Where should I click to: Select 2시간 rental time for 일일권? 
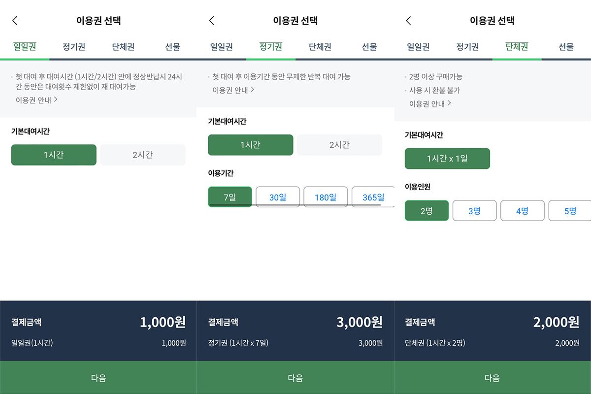point(142,155)
